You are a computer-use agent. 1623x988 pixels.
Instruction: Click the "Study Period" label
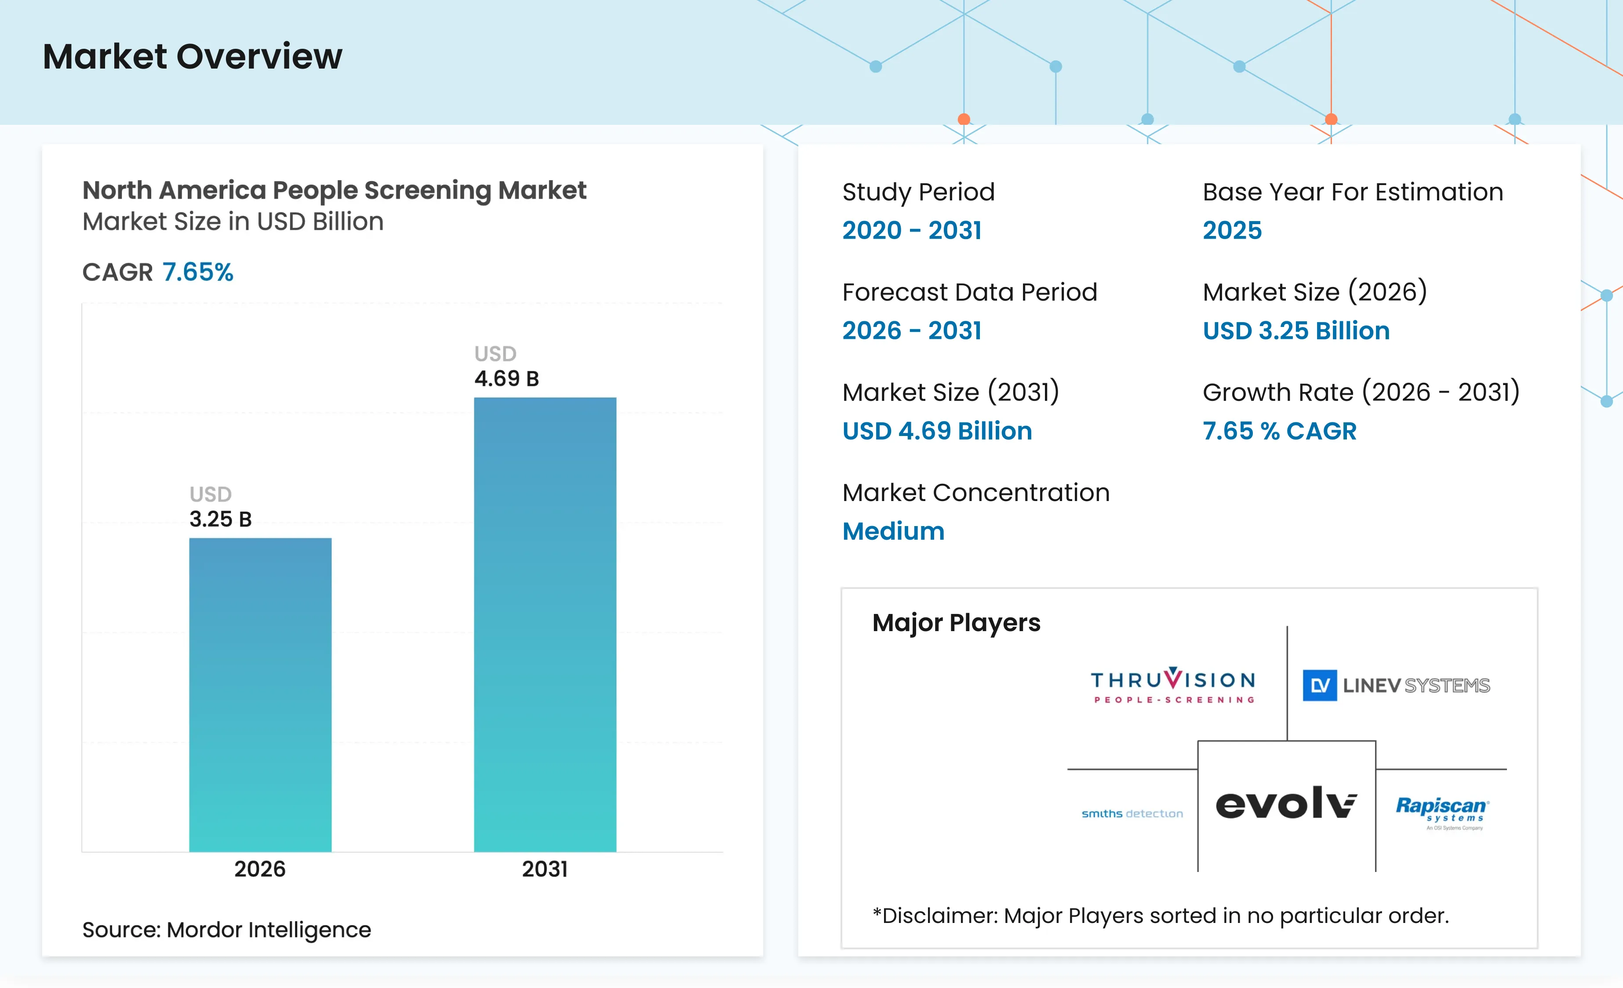tap(918, 193)
